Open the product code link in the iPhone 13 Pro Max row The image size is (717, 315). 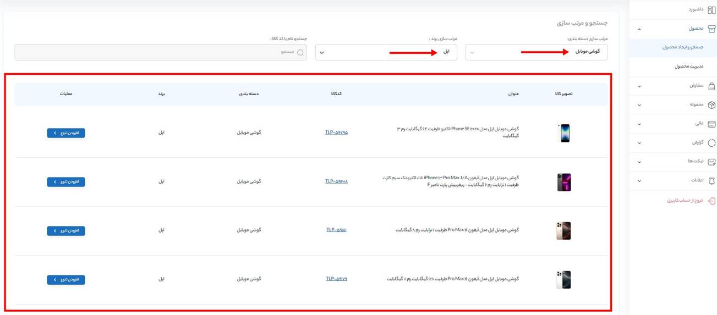coord(336,181)
